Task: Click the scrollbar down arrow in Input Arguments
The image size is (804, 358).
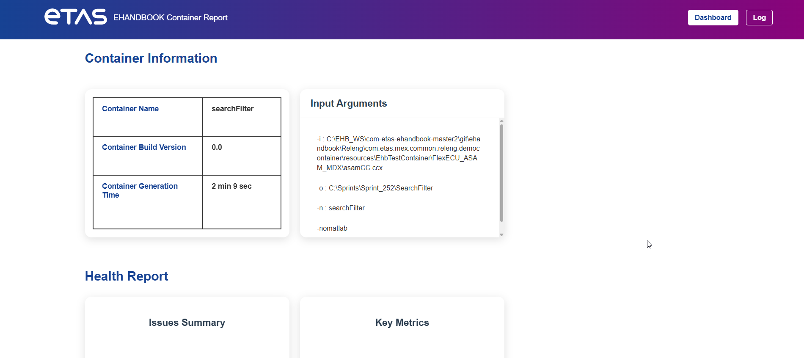Action: [501, 234]
